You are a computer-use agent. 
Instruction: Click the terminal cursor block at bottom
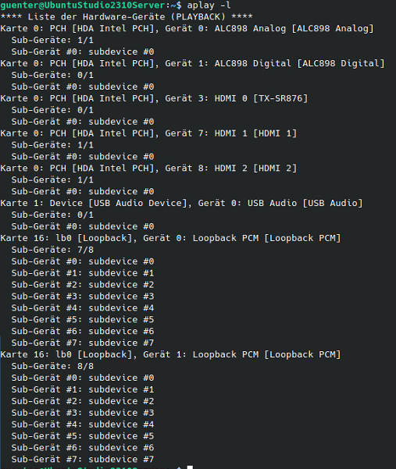(190, 467)
